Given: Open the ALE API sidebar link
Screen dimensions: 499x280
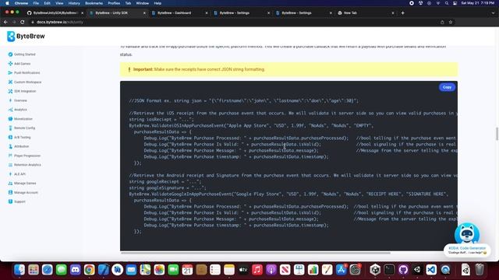Looking at the screenshot, I should pos(19,174).
